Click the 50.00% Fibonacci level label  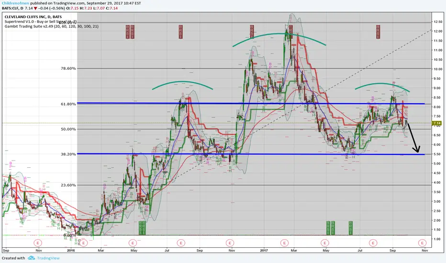[68, 129]
